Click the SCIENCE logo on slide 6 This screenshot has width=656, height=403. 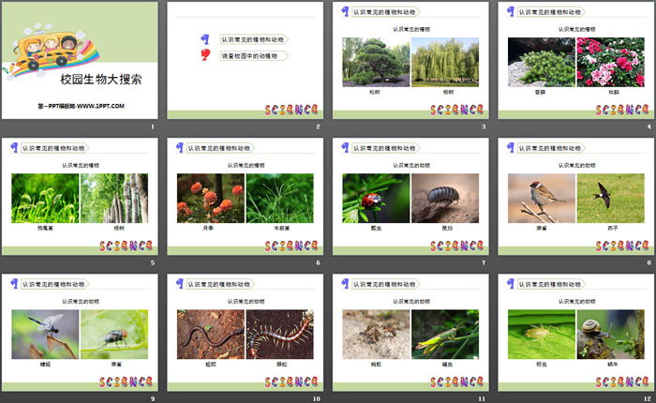291,246
